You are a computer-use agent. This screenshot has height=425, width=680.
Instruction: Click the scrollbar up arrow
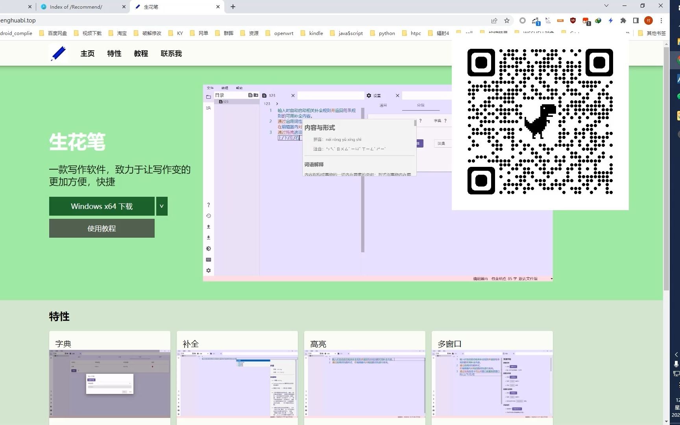pyautogui.click(x=666, y=43)
